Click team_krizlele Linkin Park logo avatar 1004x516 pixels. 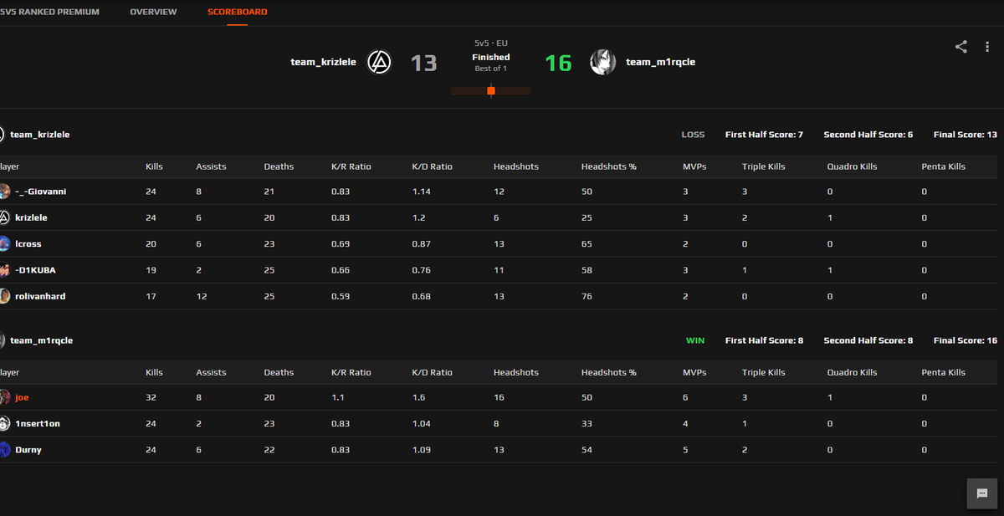click(x=380, y=62)
